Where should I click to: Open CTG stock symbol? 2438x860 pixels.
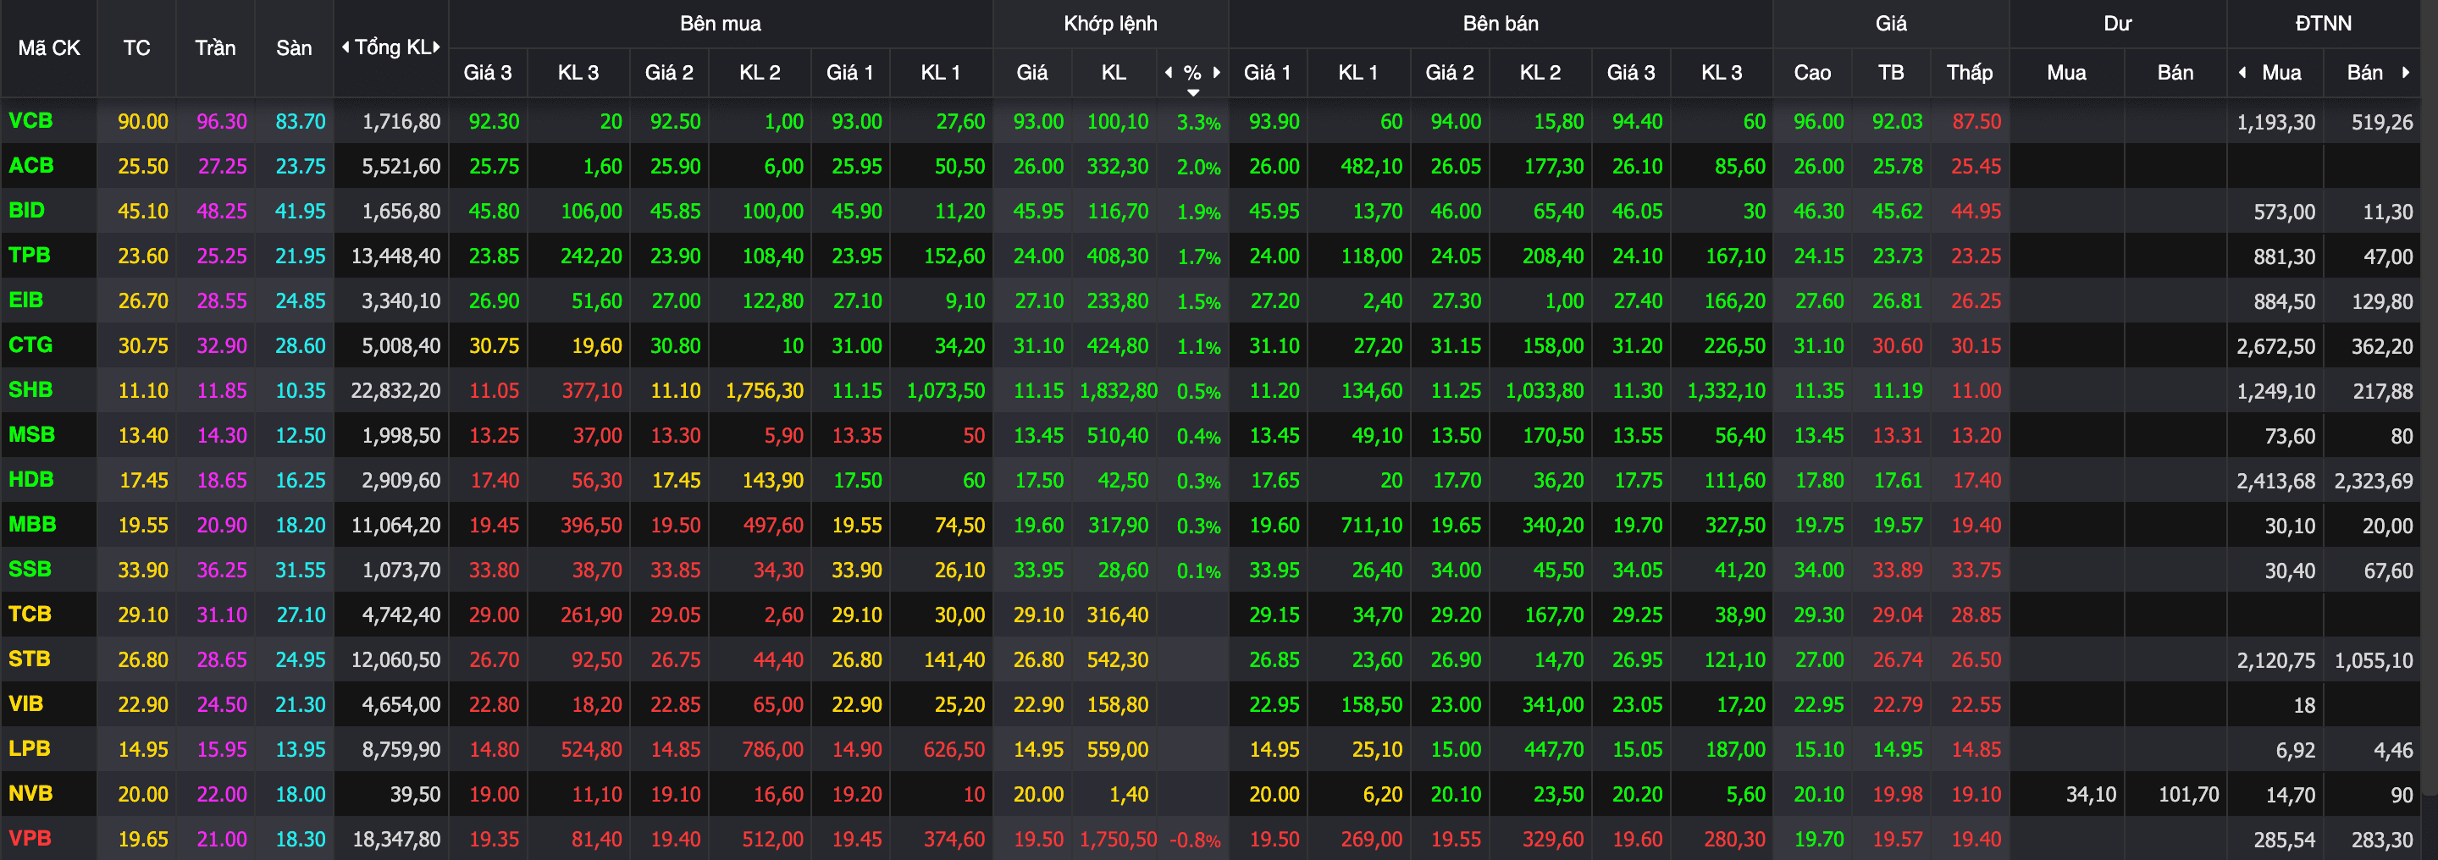[30, 345]
